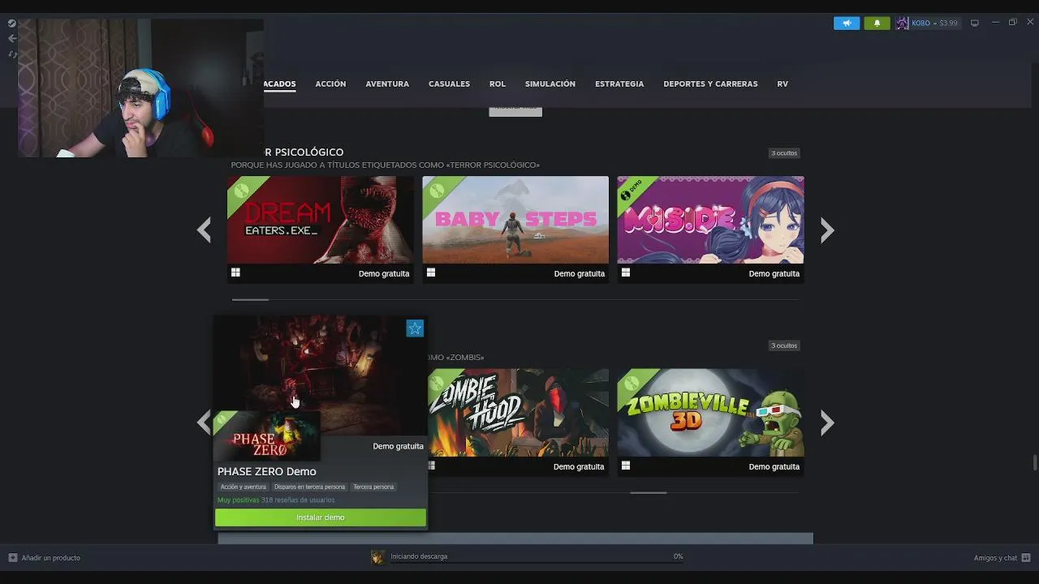Screen dimensions: 1039x584
Task: Open the 'PHASE ZERO Demo' title
Action: (x=267, y=471)
